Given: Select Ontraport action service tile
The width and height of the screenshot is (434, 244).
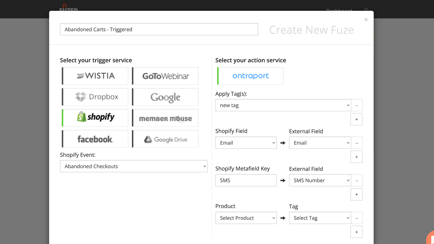Looking at the screenshot, I should (x=250, y=76).
